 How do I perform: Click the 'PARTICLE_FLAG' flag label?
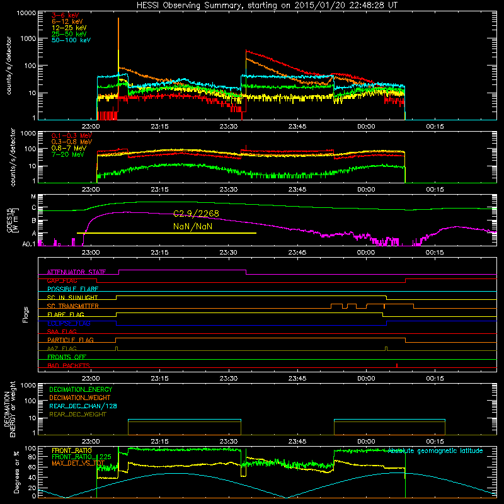(x=71, y=340)
